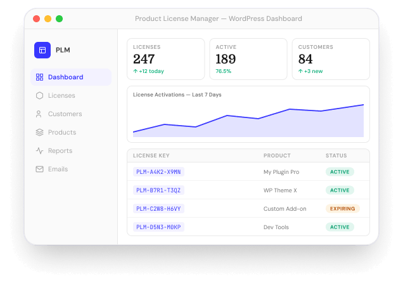Open the Licenses menu item
This screenshot has width=403, height=285.
71,95
